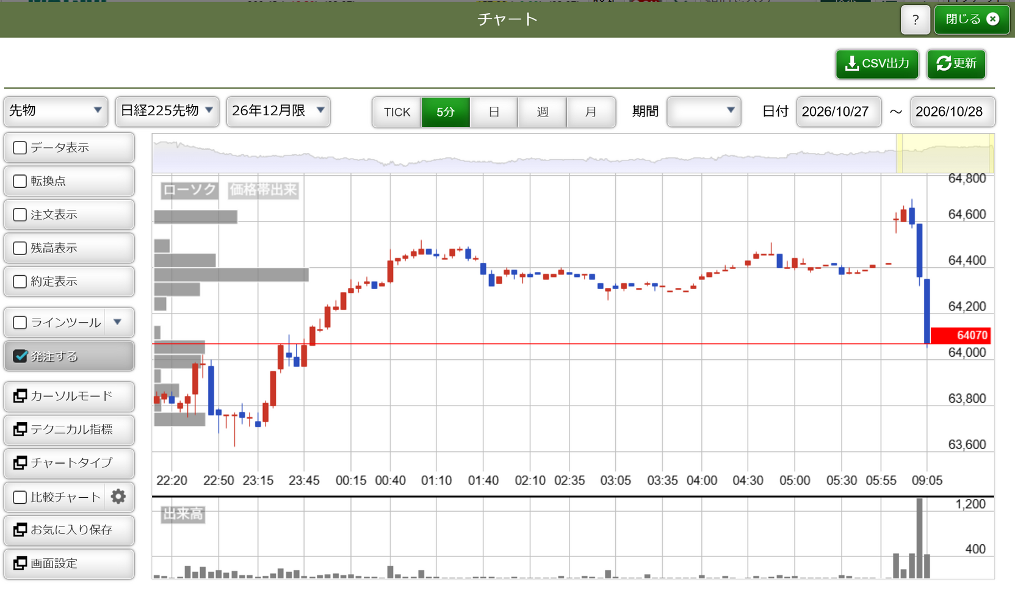Open the 26年12月限 contract month dropdown
Viewport: 1015px width, 610px height.
(x=278, y=111)
